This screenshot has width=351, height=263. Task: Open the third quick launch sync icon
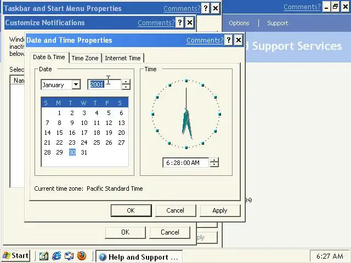[69, 256]
